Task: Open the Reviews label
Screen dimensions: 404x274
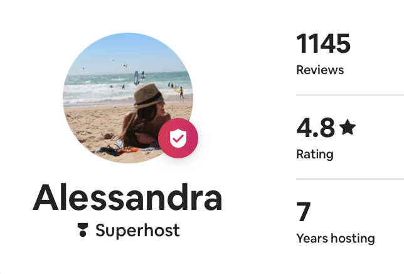Action: point(320,70)
